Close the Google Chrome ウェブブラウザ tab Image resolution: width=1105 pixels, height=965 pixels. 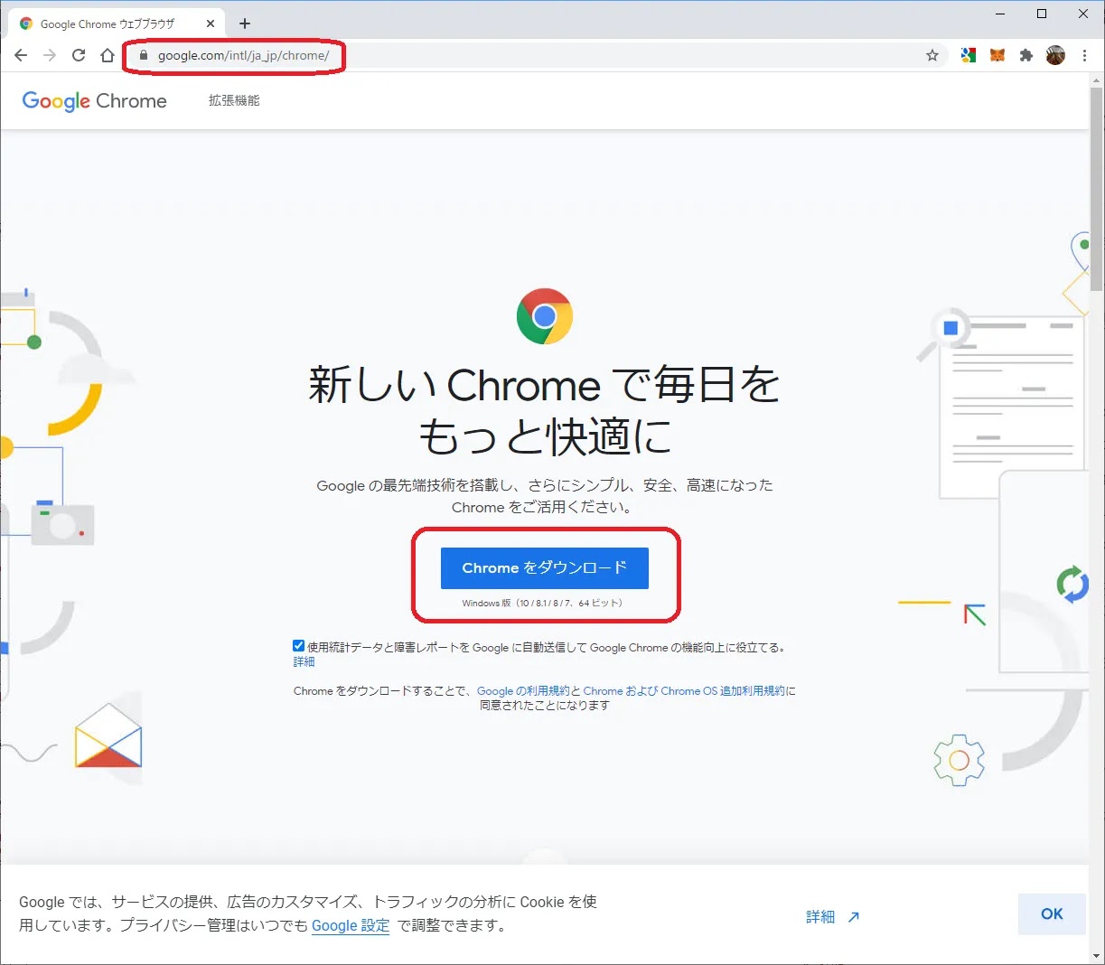[x=210, y=23]
